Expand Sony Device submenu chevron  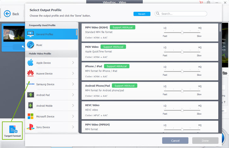(73, 127)
